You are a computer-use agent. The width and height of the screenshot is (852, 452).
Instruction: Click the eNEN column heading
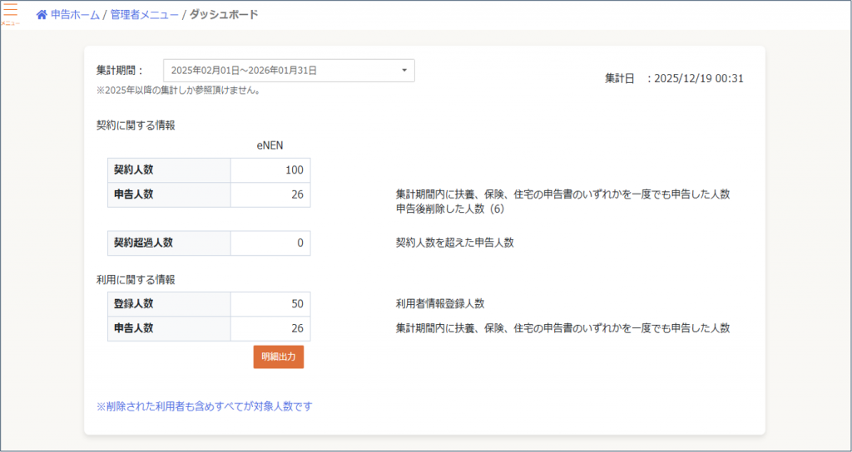tap(270, 145)
